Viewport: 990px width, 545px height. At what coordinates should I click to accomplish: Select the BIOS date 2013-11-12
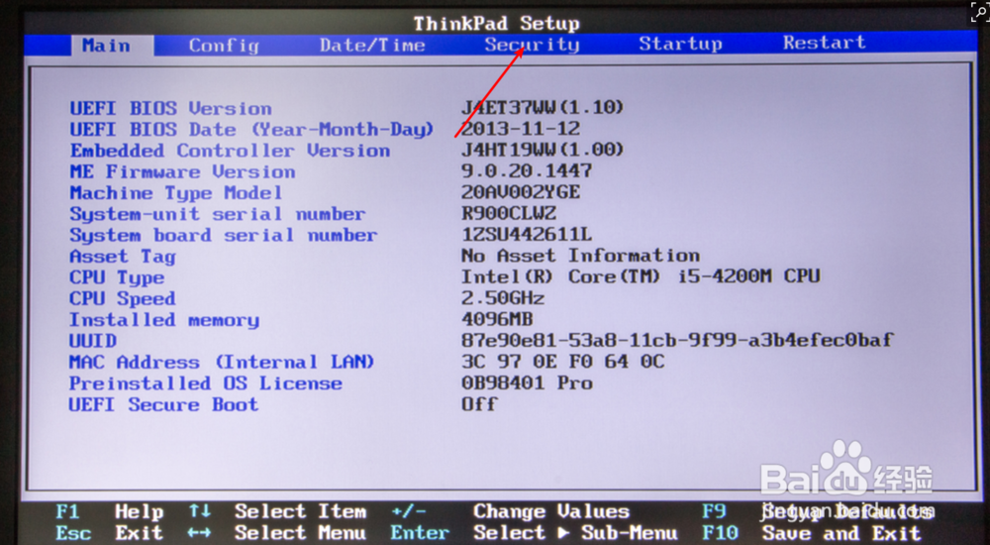(521, 129)
